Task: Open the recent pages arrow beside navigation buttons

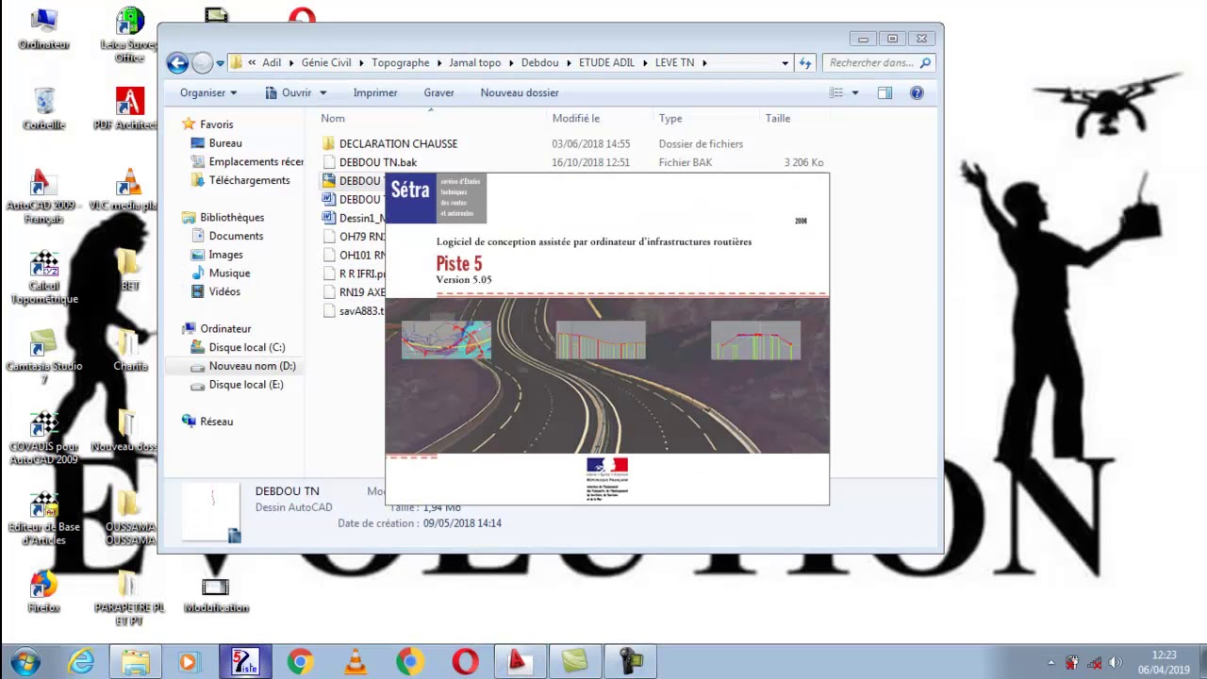Action: (x=220, y=63)
